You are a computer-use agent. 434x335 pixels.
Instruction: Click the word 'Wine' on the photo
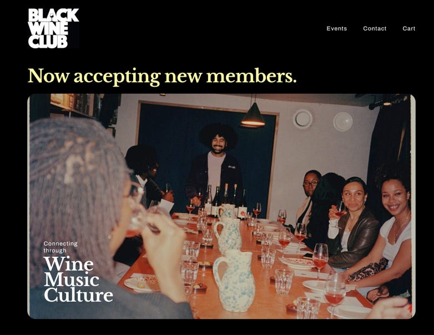69,264
